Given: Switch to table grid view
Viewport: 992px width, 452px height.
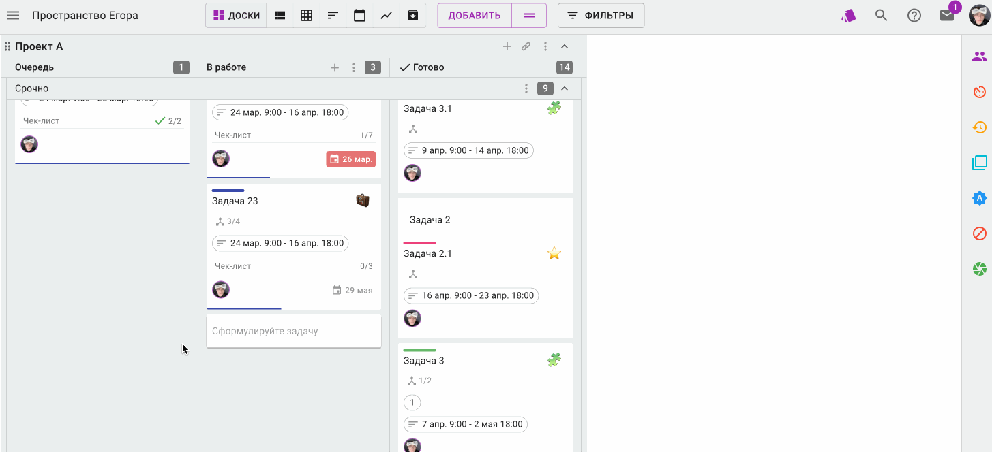Looking at the screenshot, I should point(307,15).
